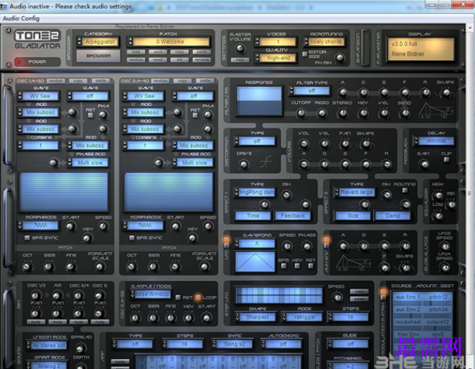Image resolution: width=475 pixels, height=369 pixels.
Task: Switch to the second LFO tab
Action: (226, 246)
